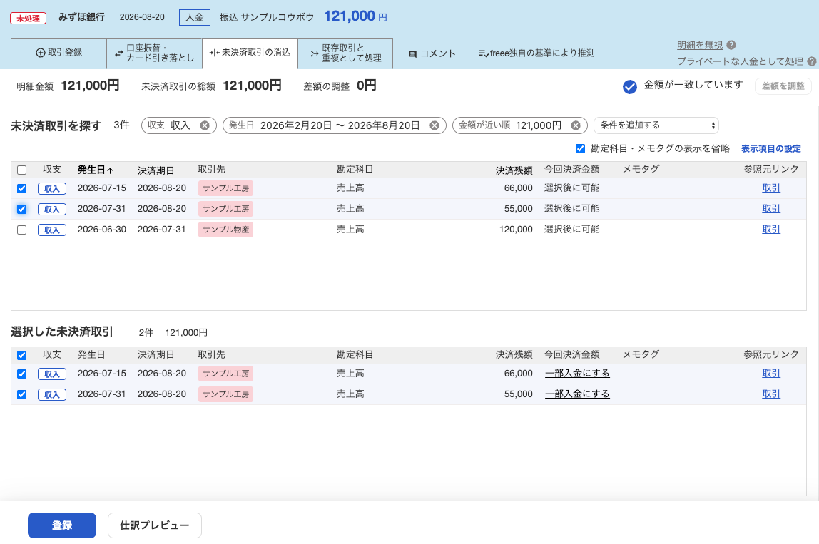This screenshot has width=819, height=544.
Task: Uncheck the 55,000 row in search results
Action: click(21, 210)
